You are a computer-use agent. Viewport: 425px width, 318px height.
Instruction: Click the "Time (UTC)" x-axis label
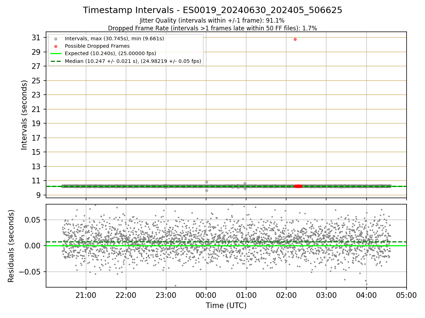click(x=226, y=306)
